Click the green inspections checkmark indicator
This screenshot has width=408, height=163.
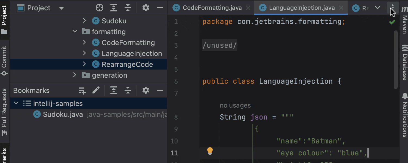tap(392, 22)
